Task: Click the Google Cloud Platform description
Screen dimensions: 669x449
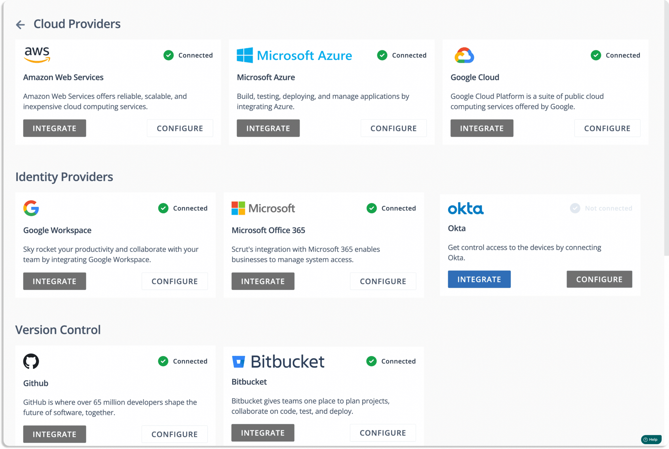Action: tap(527, 101)
